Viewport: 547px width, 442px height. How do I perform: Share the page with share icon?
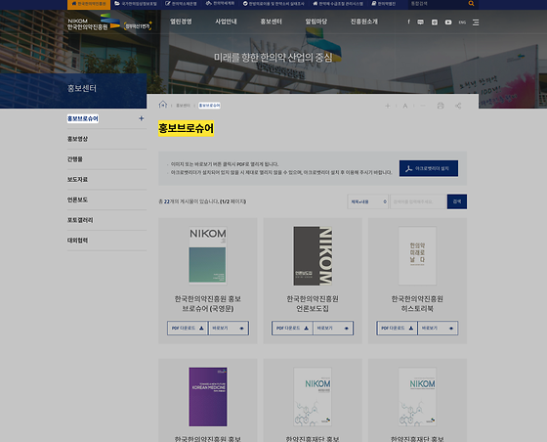458,106
